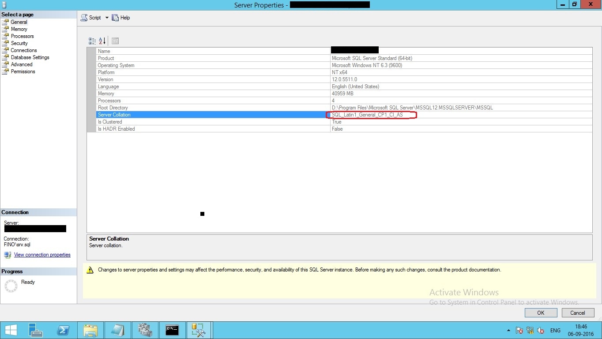Screen dimensions: 602x339
Task: Click the 'FINO\srv.sql' connection text
Action: [17, 245]
